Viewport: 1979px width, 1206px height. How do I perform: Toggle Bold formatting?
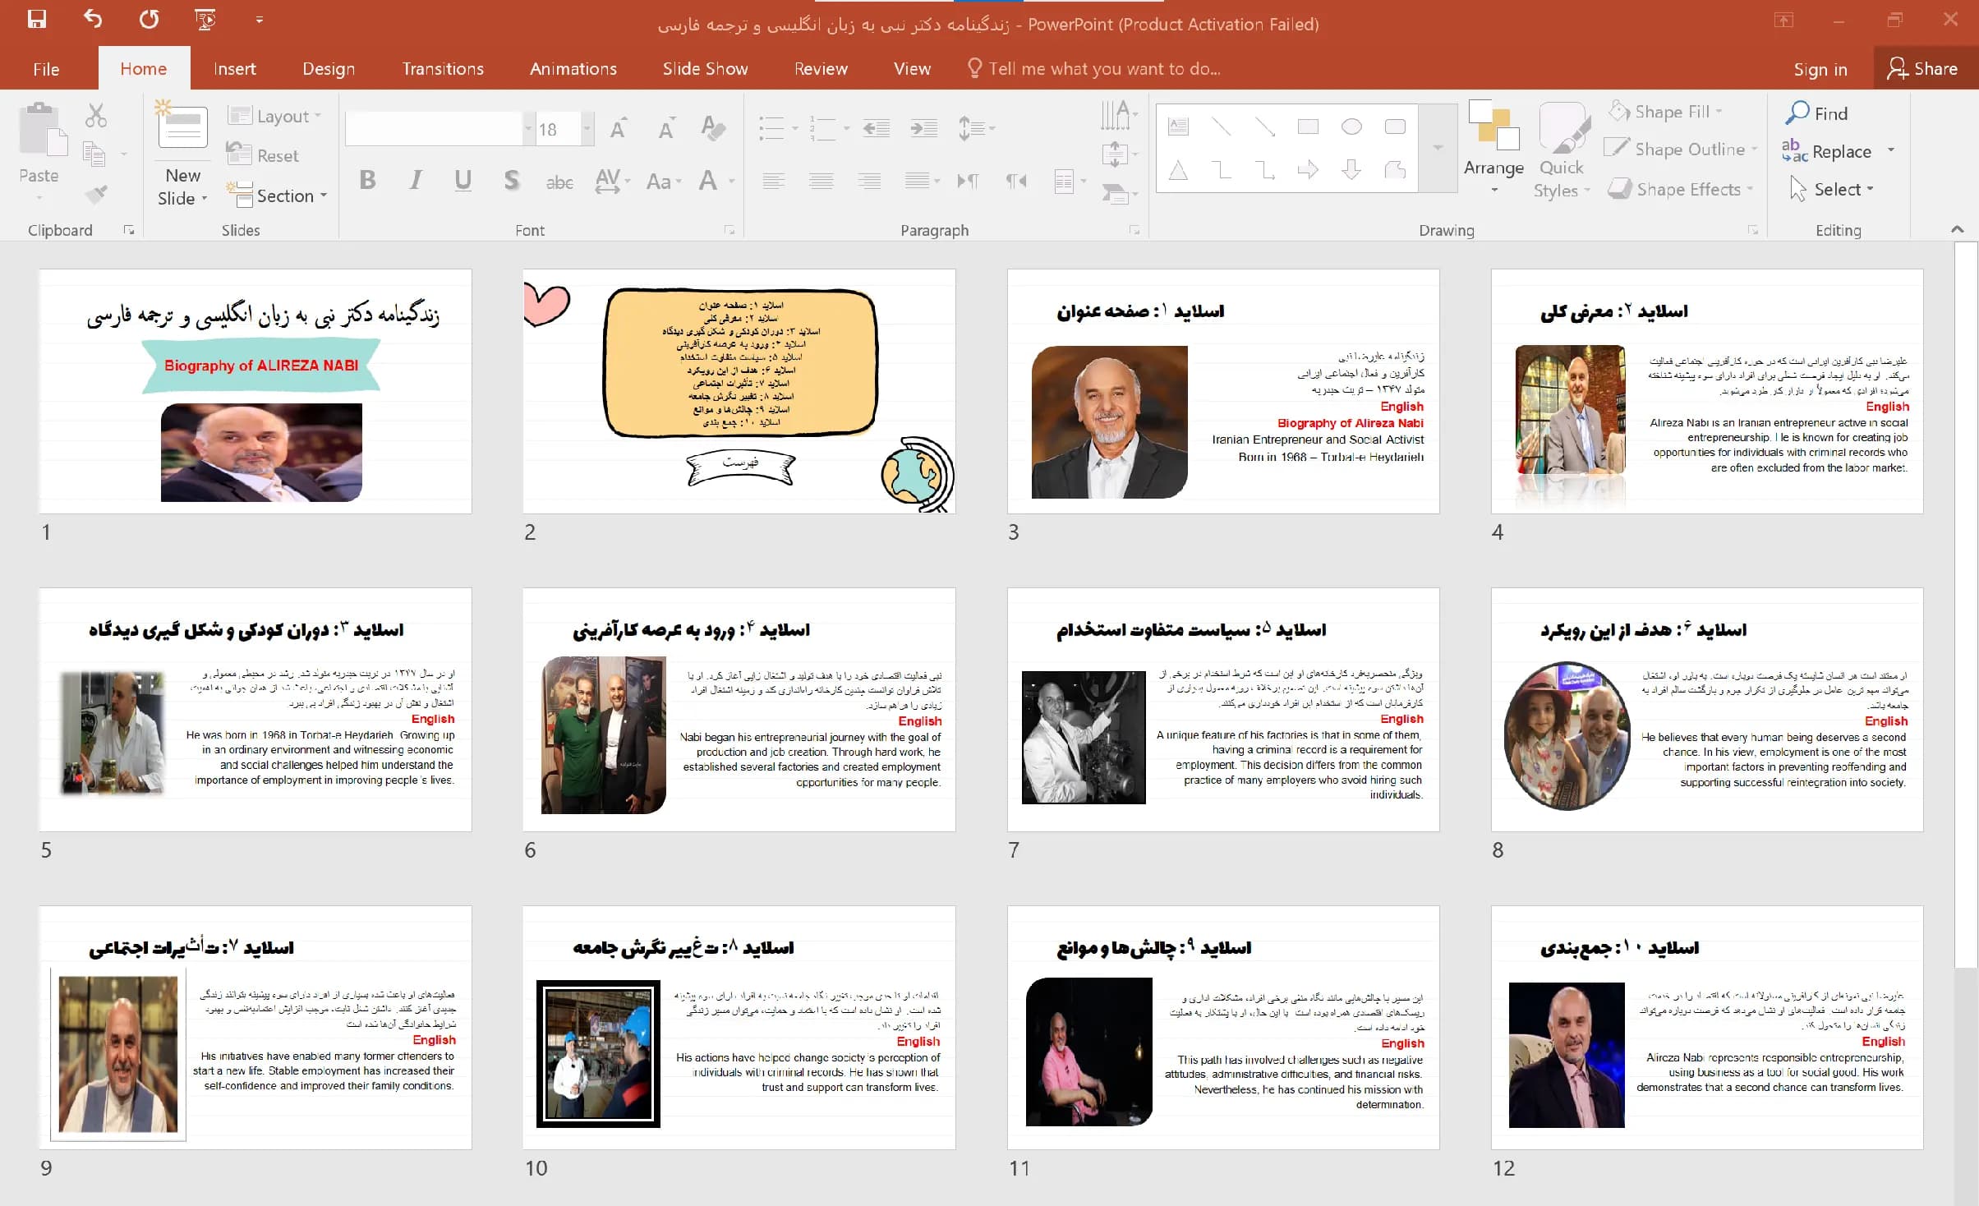367,180
